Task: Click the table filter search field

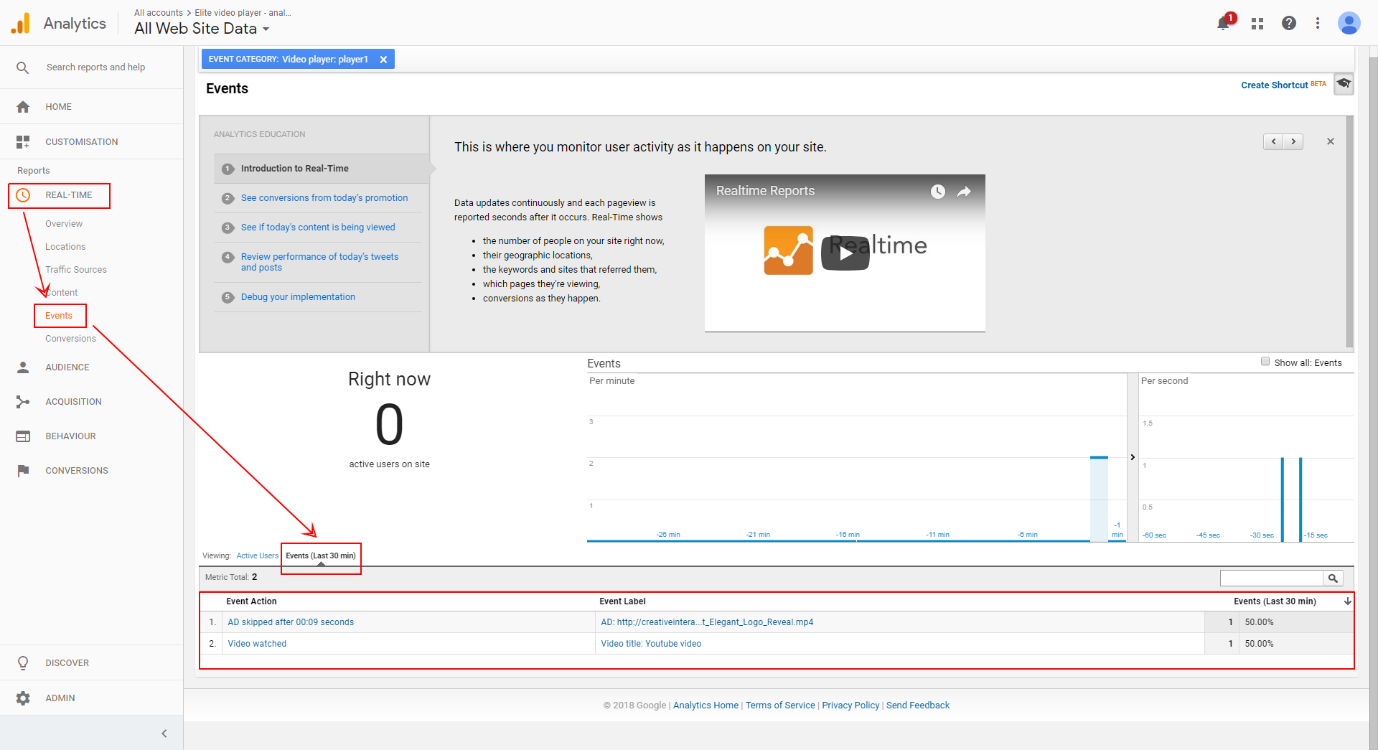Action: pyautogui.click(x=1271, y=578)
